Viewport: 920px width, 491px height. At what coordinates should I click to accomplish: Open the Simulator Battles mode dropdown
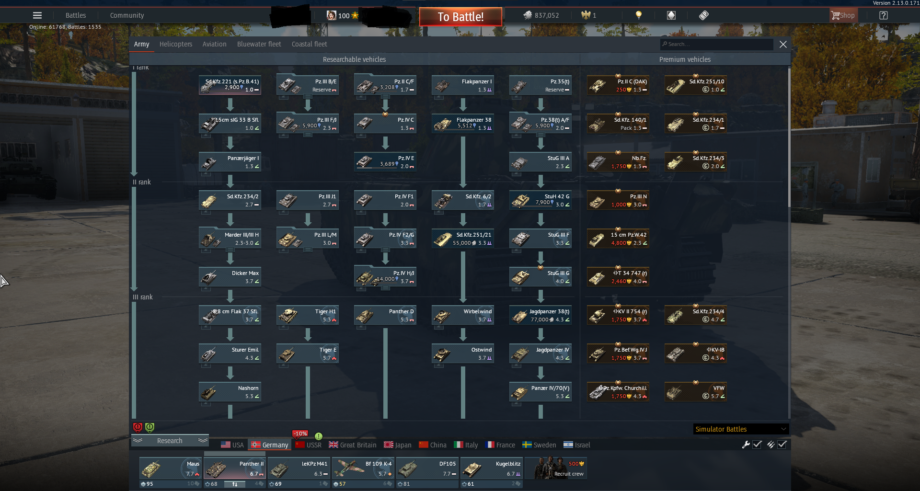pos(741,429)
